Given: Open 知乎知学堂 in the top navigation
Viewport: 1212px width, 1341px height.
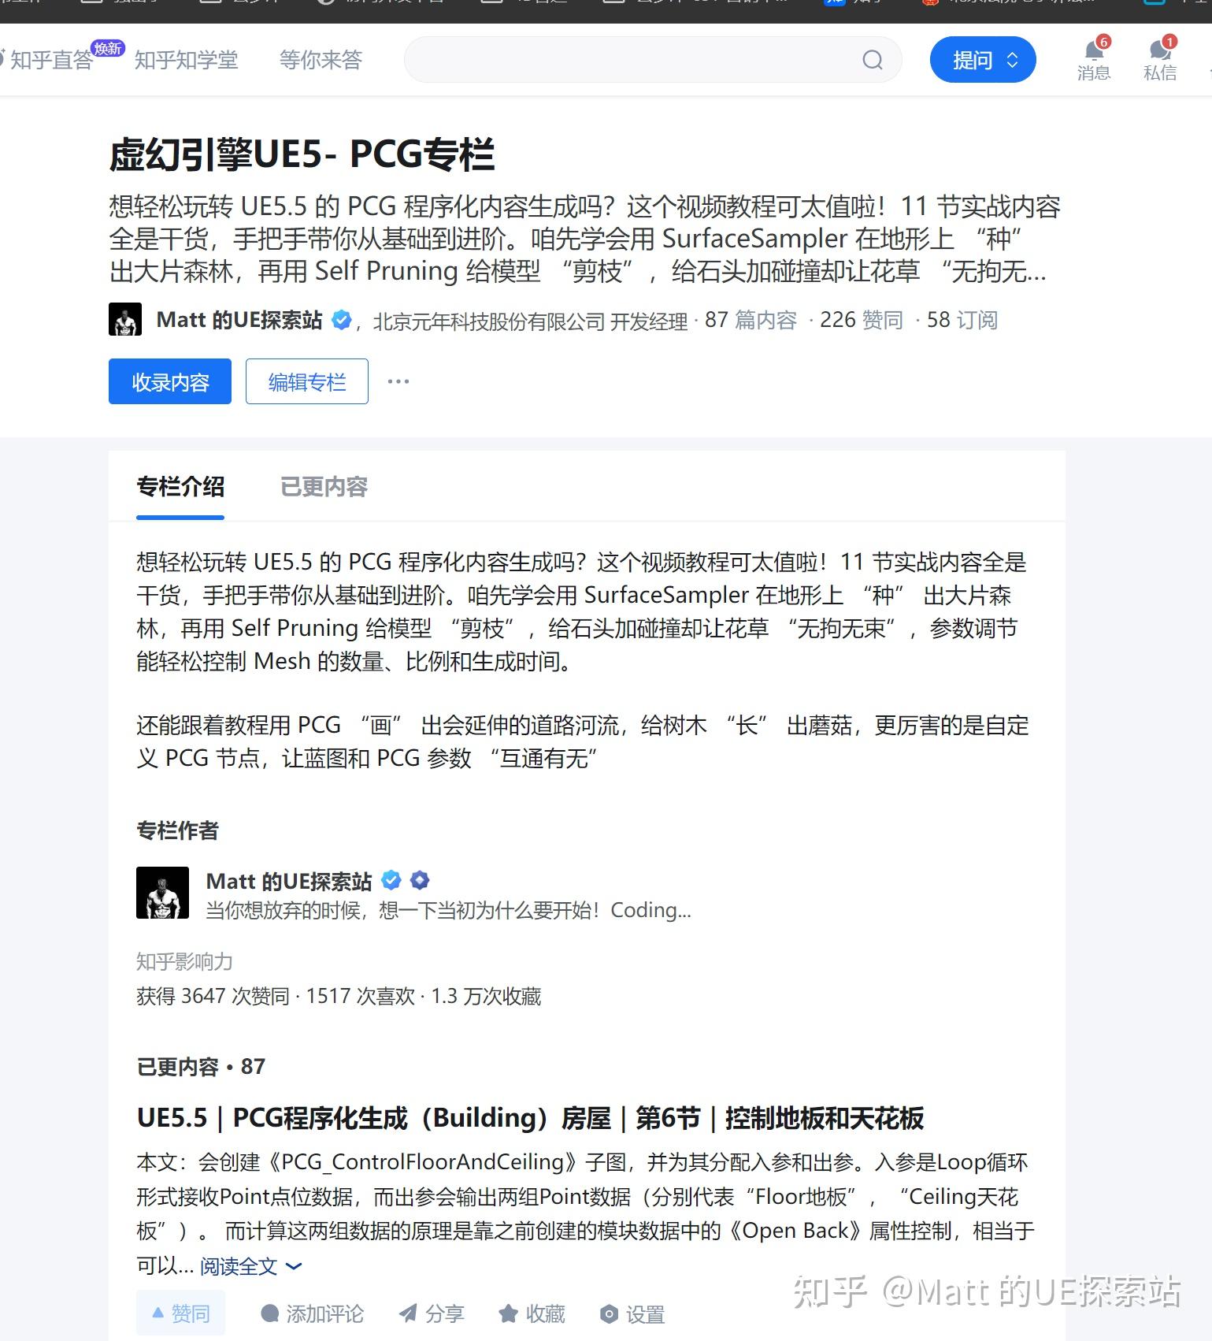Looking at the screenshot, I should (187, 60).
